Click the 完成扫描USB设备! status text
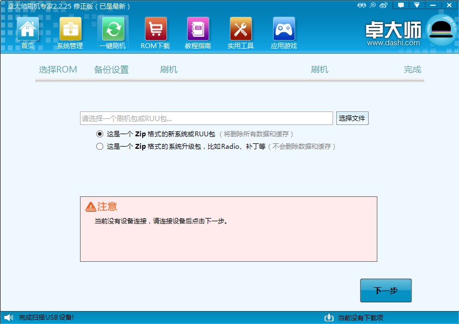The width and height of the screenshot is (459, 324). pos(46,318)
